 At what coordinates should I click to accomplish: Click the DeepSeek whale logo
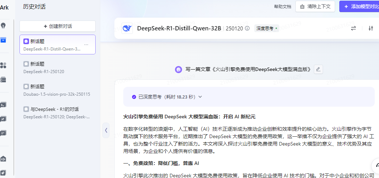[x=127, y=28]
